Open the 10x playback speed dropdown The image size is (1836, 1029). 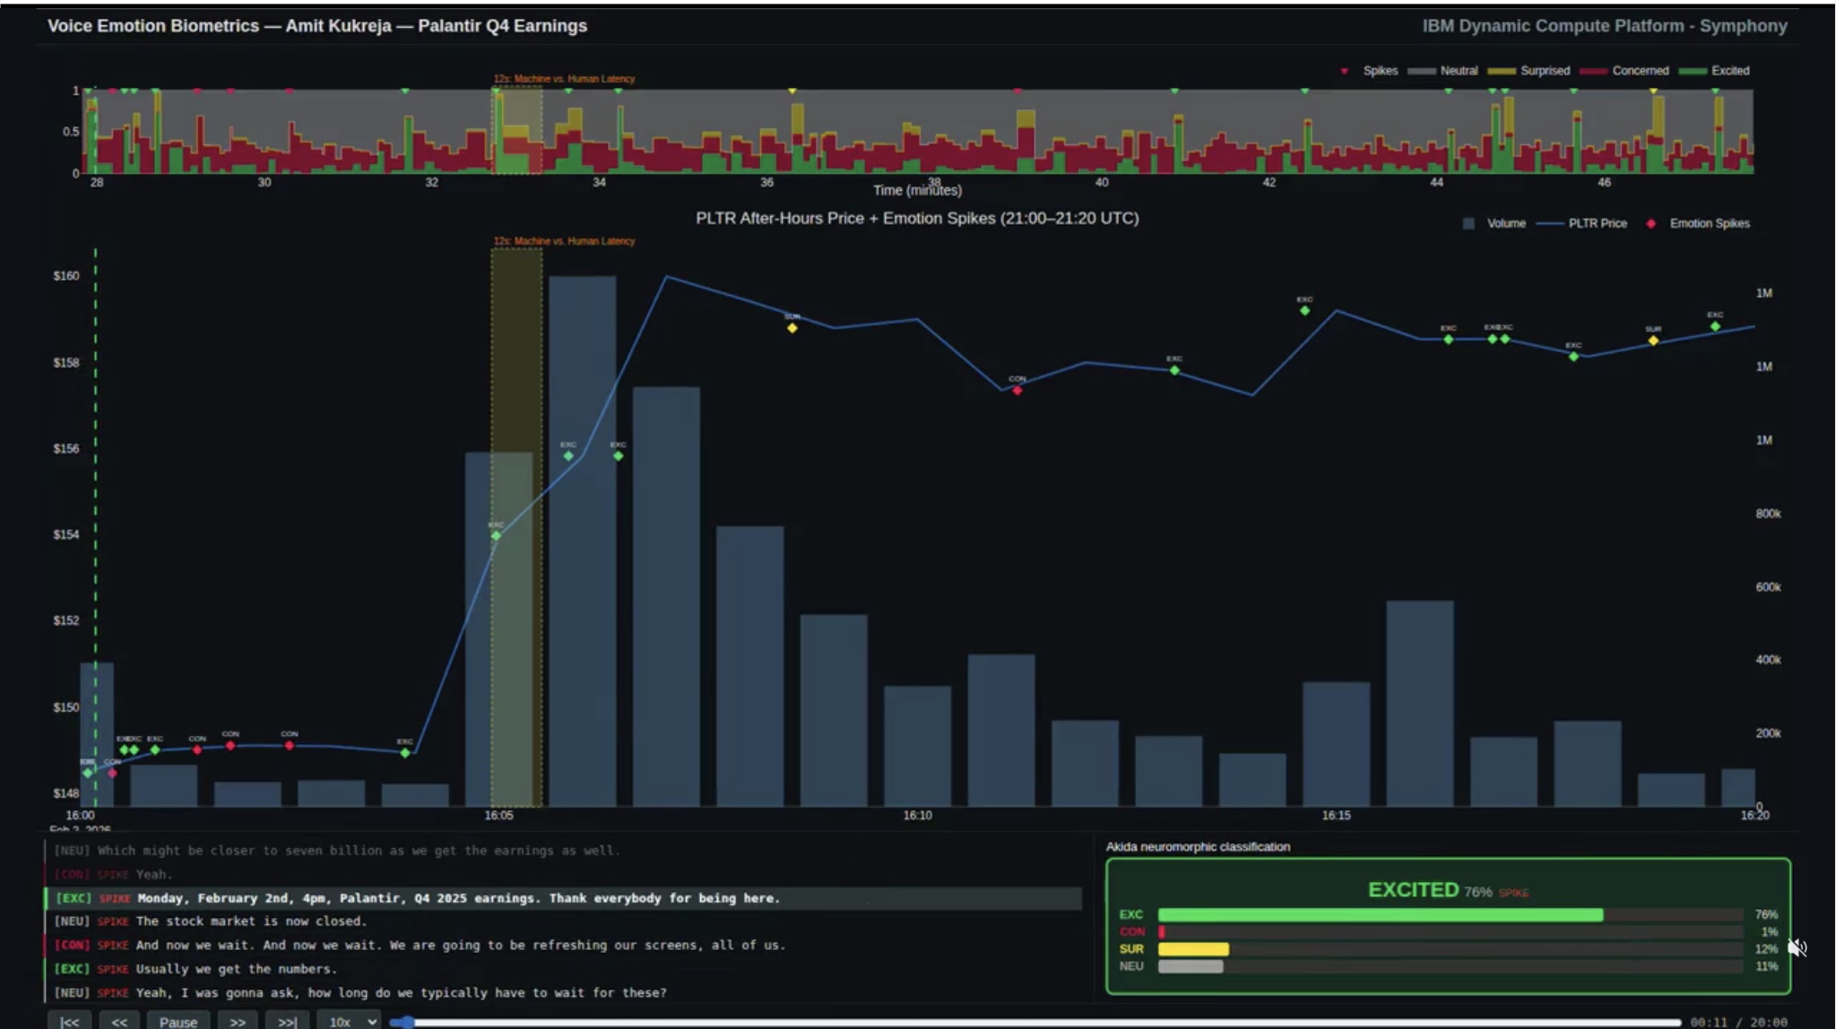point(348,1021)
